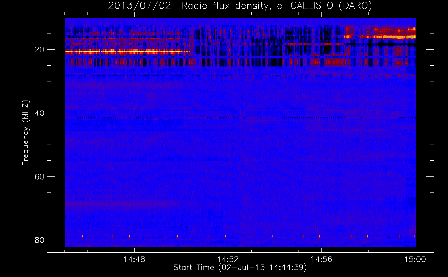Screen dimensions: 448x277
Task: Click the 15:00 time axis label
Action: coord(415,260)
